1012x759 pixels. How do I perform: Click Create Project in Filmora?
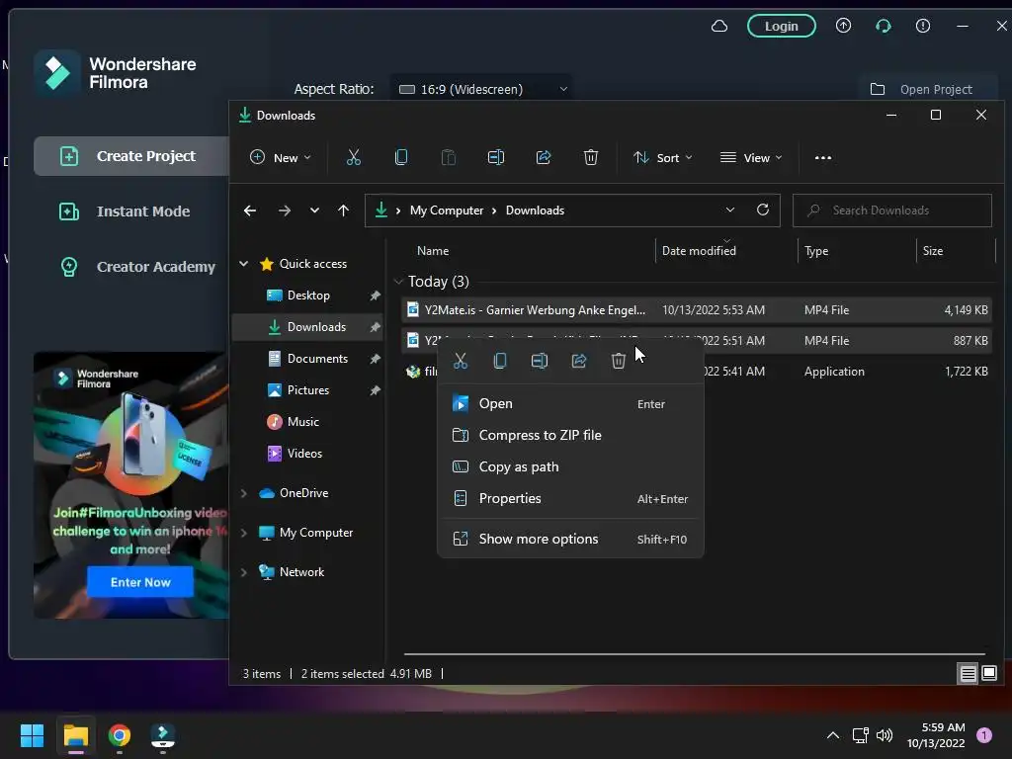(131, 156)
